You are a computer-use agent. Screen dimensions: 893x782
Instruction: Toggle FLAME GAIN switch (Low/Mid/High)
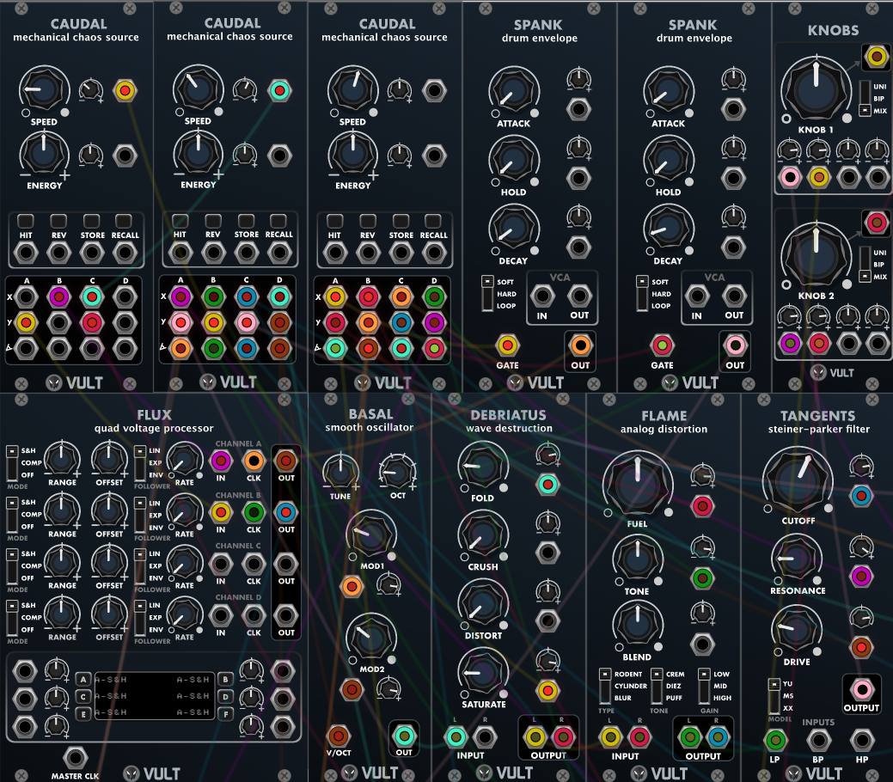tap(704, 686)
